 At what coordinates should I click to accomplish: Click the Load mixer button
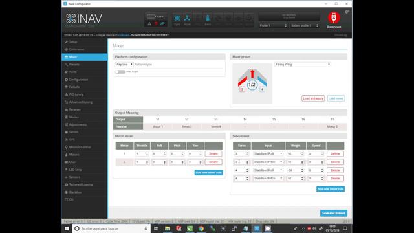point(336,98)
